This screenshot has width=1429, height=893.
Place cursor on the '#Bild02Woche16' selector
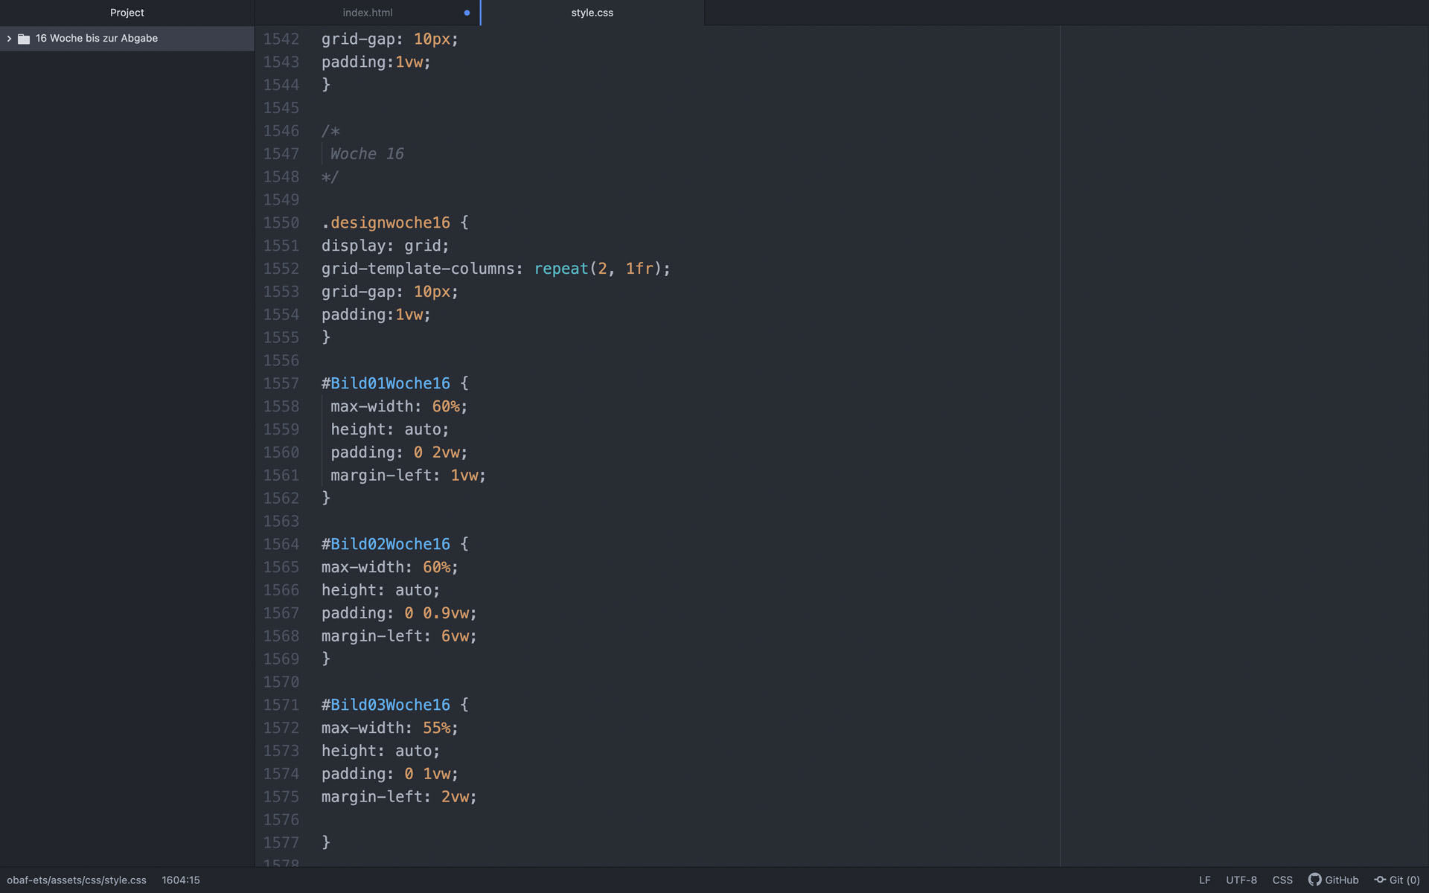[x=386, y=544]
